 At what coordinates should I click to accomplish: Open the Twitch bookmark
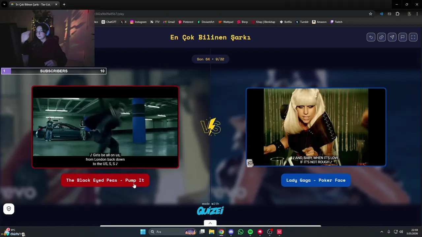pos(336,22)
